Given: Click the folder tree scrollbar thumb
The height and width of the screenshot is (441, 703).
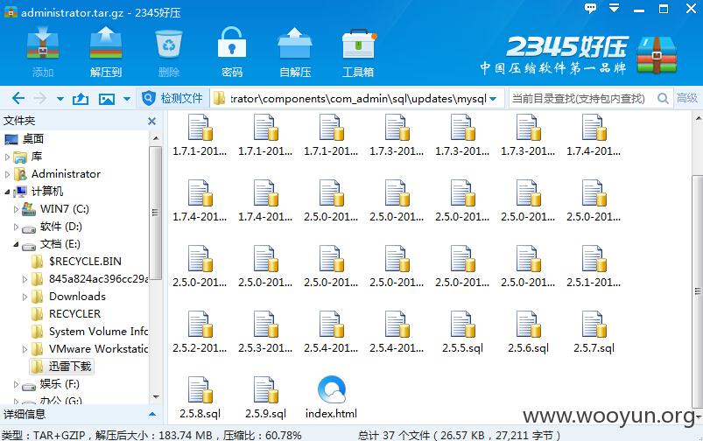Looking at the screenshot, I should click(156, 213).
